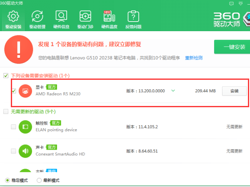Open the 硬件信息 tab
250x187 pixels.
tap(61, 20)
